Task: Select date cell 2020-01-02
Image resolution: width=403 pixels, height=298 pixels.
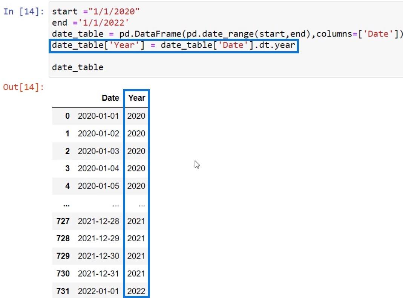Action: (x=98, y=133)
